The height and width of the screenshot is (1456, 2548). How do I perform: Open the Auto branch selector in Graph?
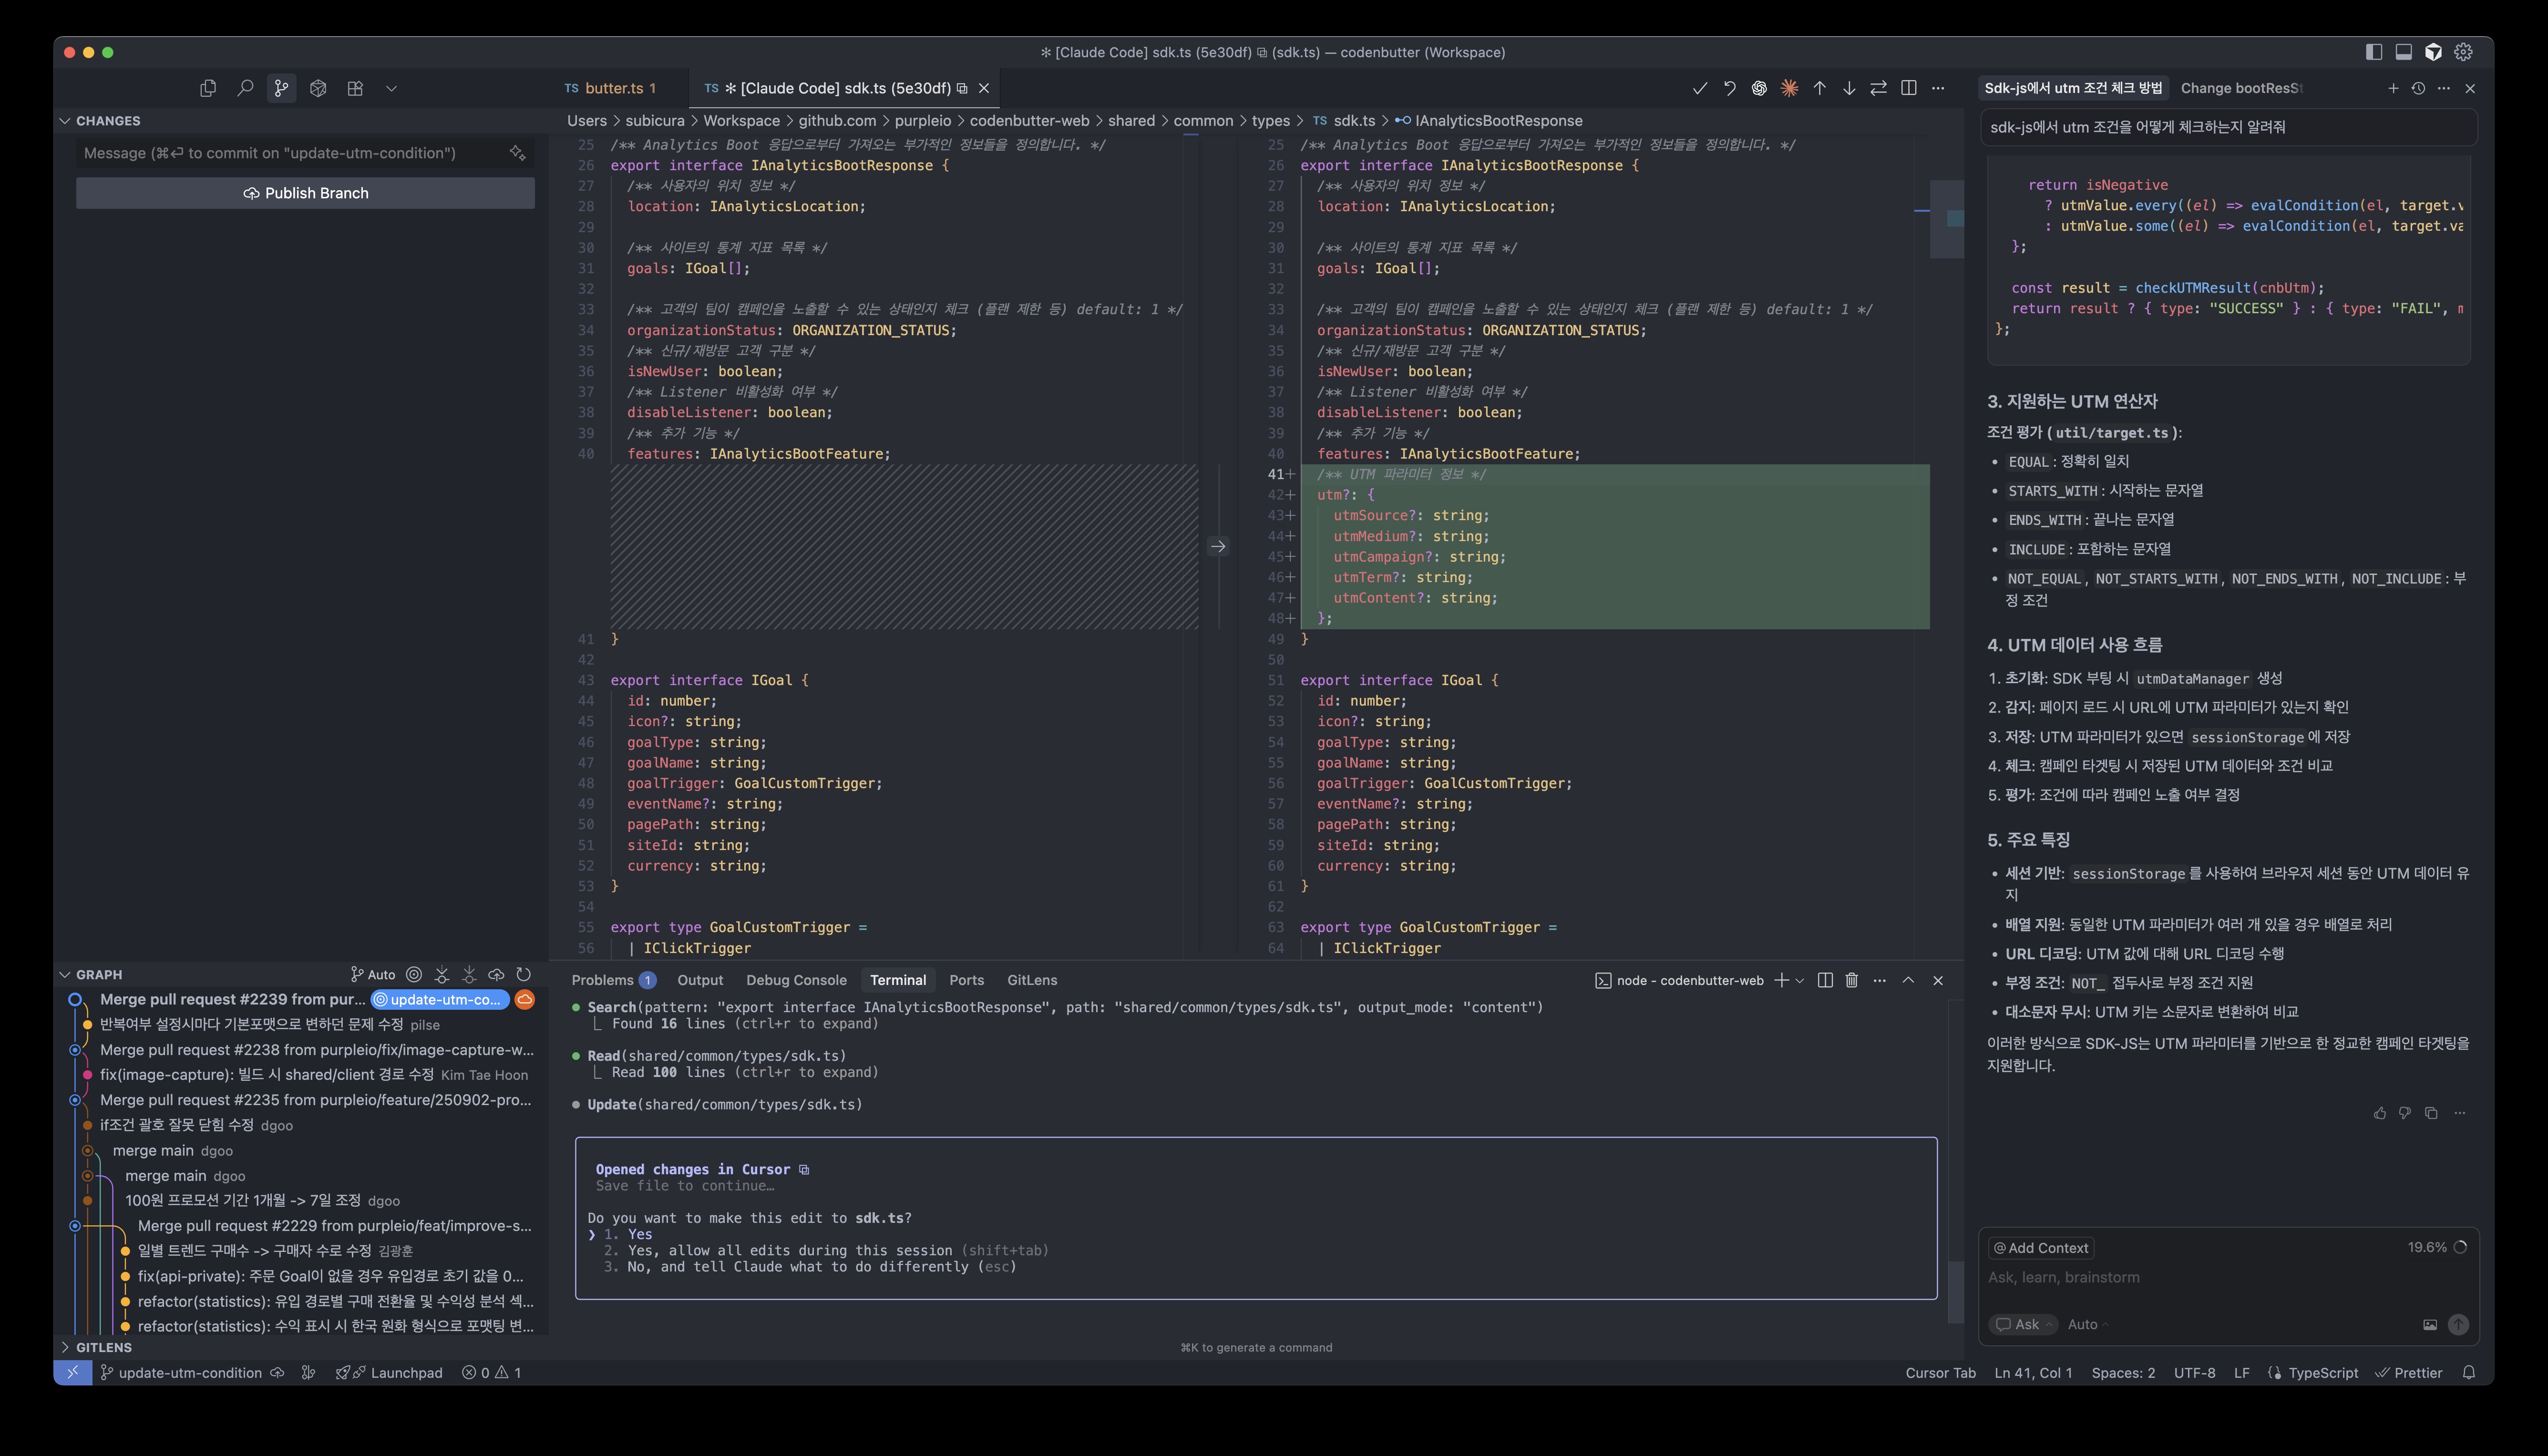point(373,974)
